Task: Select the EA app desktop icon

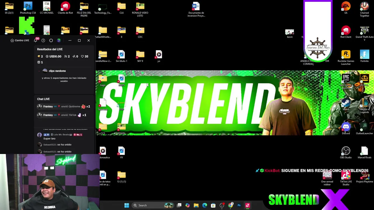Action: [346, 8]
